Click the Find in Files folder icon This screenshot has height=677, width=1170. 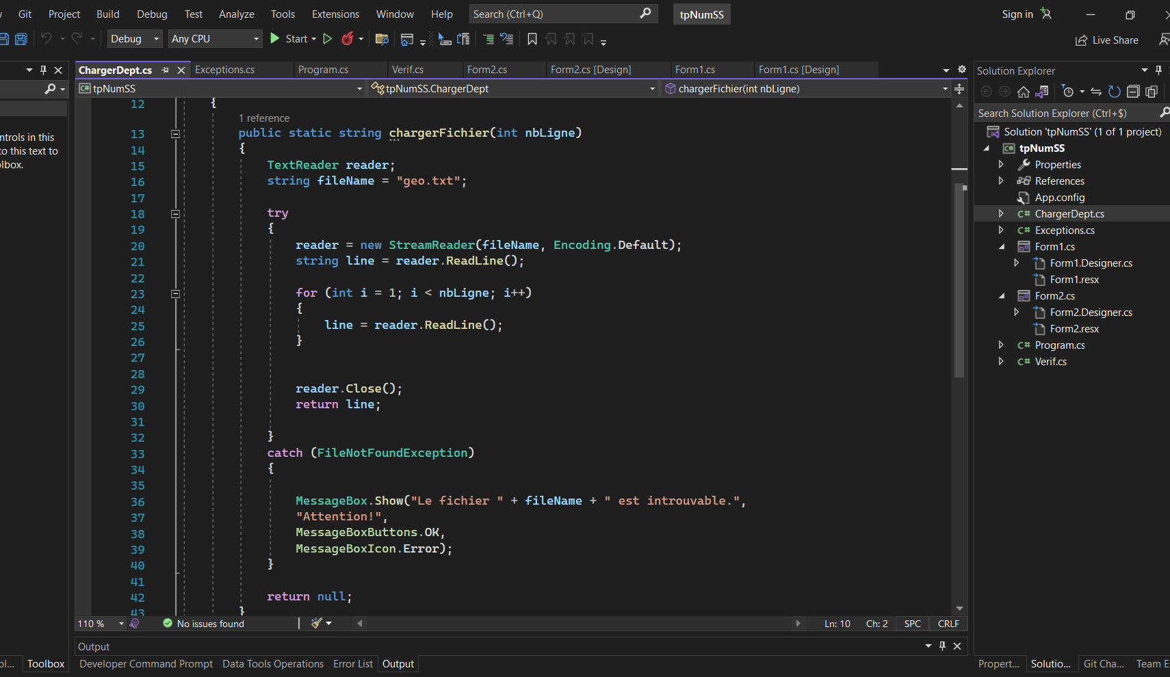click(382, 39)
